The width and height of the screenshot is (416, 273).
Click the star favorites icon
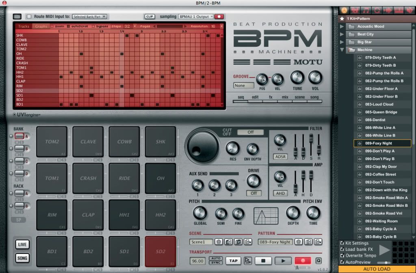[342, 19]
